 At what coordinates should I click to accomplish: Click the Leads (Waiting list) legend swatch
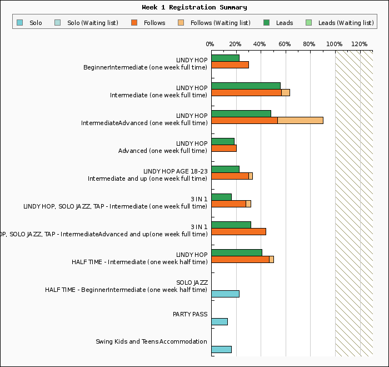pyautogui.click(x=309, y=23)
